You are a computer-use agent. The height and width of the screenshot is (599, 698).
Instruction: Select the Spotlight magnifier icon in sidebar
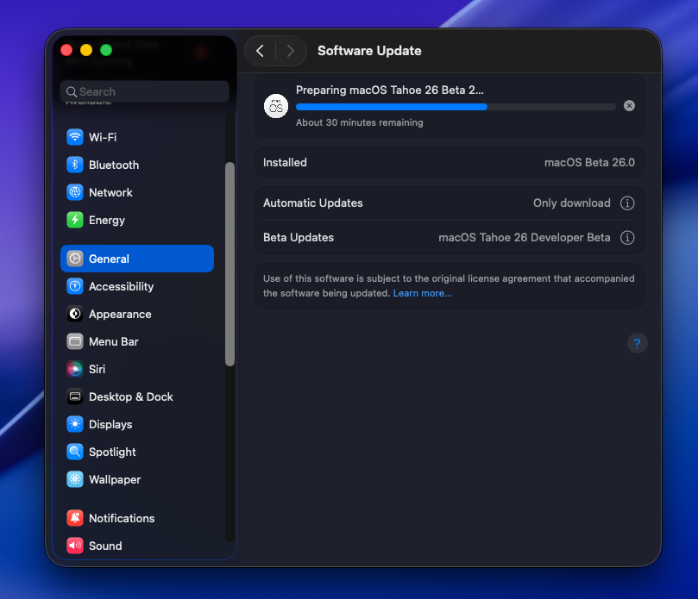point(75,452)
